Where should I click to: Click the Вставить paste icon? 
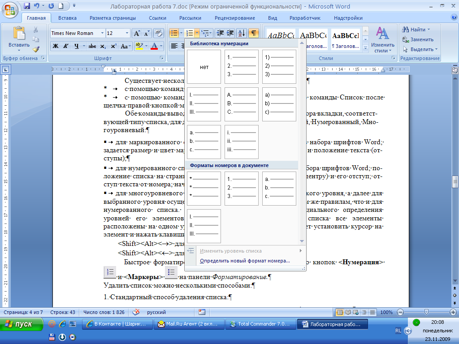coord(19,34)
